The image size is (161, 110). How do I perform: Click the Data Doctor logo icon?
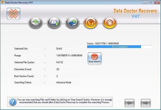[13, 14]
